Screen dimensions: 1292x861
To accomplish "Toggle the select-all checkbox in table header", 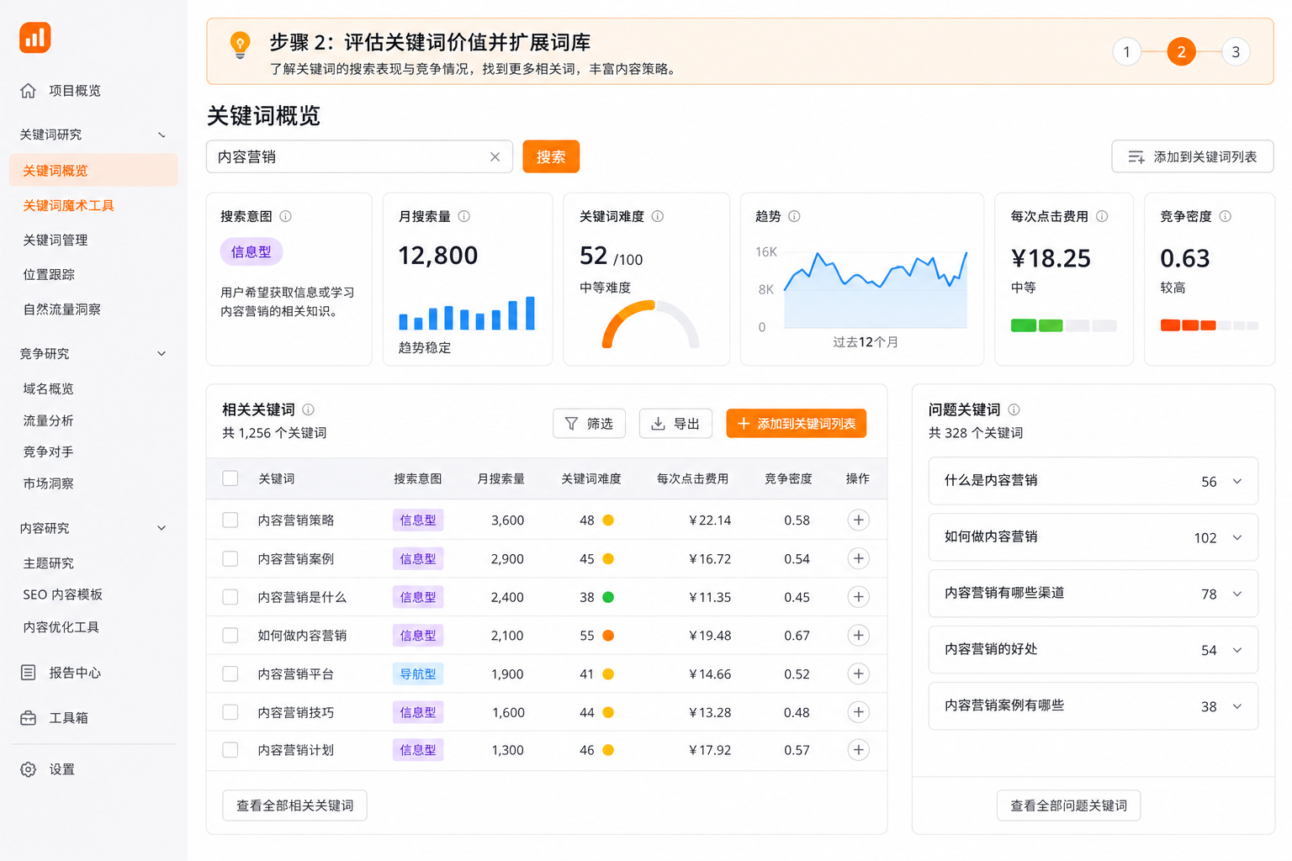I will [x=230, y=478].
